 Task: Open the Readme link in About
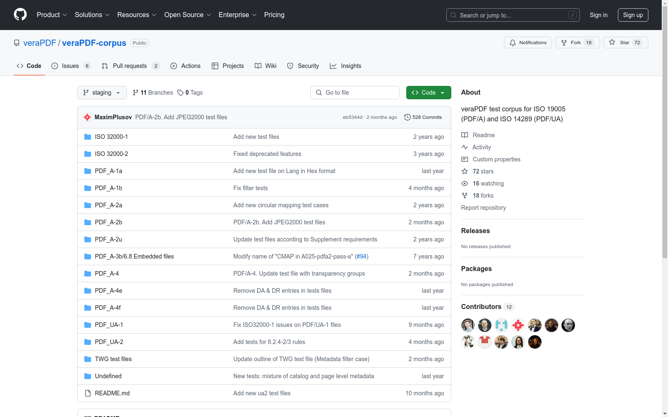click(x=478, y=135)
